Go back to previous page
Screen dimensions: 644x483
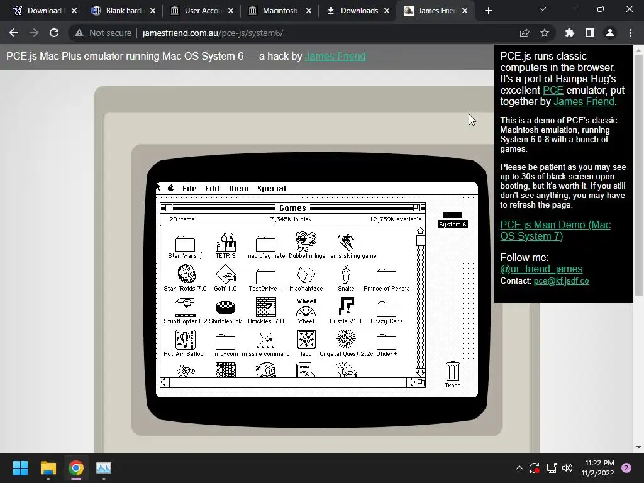[14, 33]
